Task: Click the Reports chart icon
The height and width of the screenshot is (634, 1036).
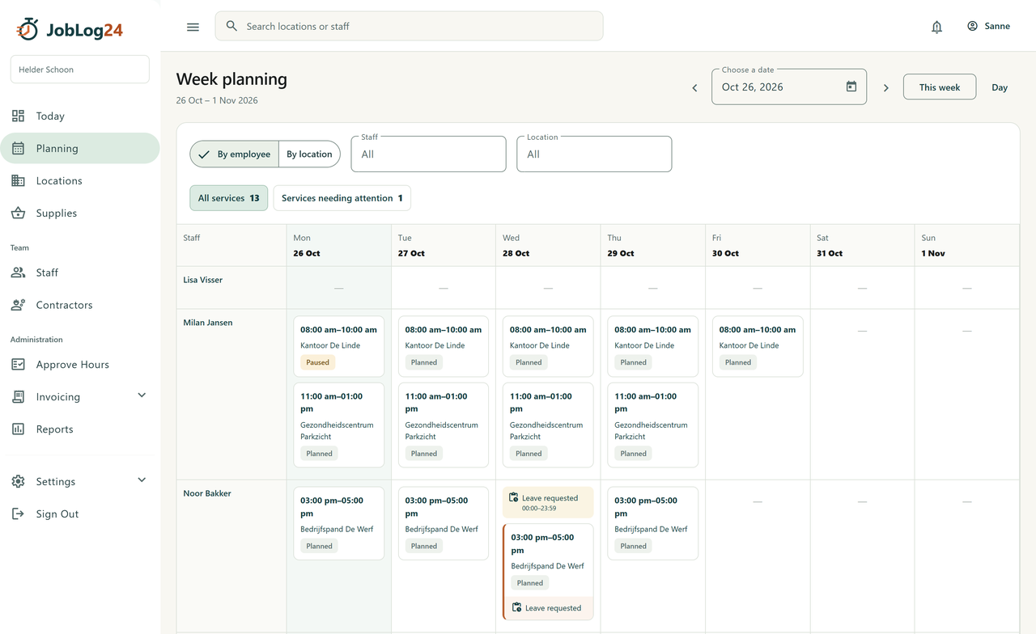Action: pyautogui.click(x=18, y=429)
